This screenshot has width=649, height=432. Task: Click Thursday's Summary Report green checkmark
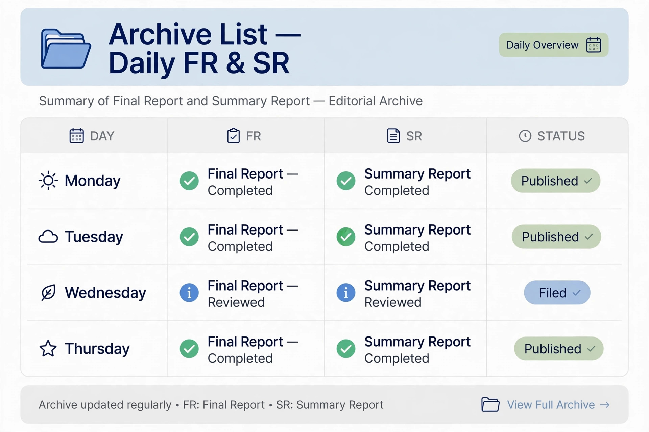point(346,349)
